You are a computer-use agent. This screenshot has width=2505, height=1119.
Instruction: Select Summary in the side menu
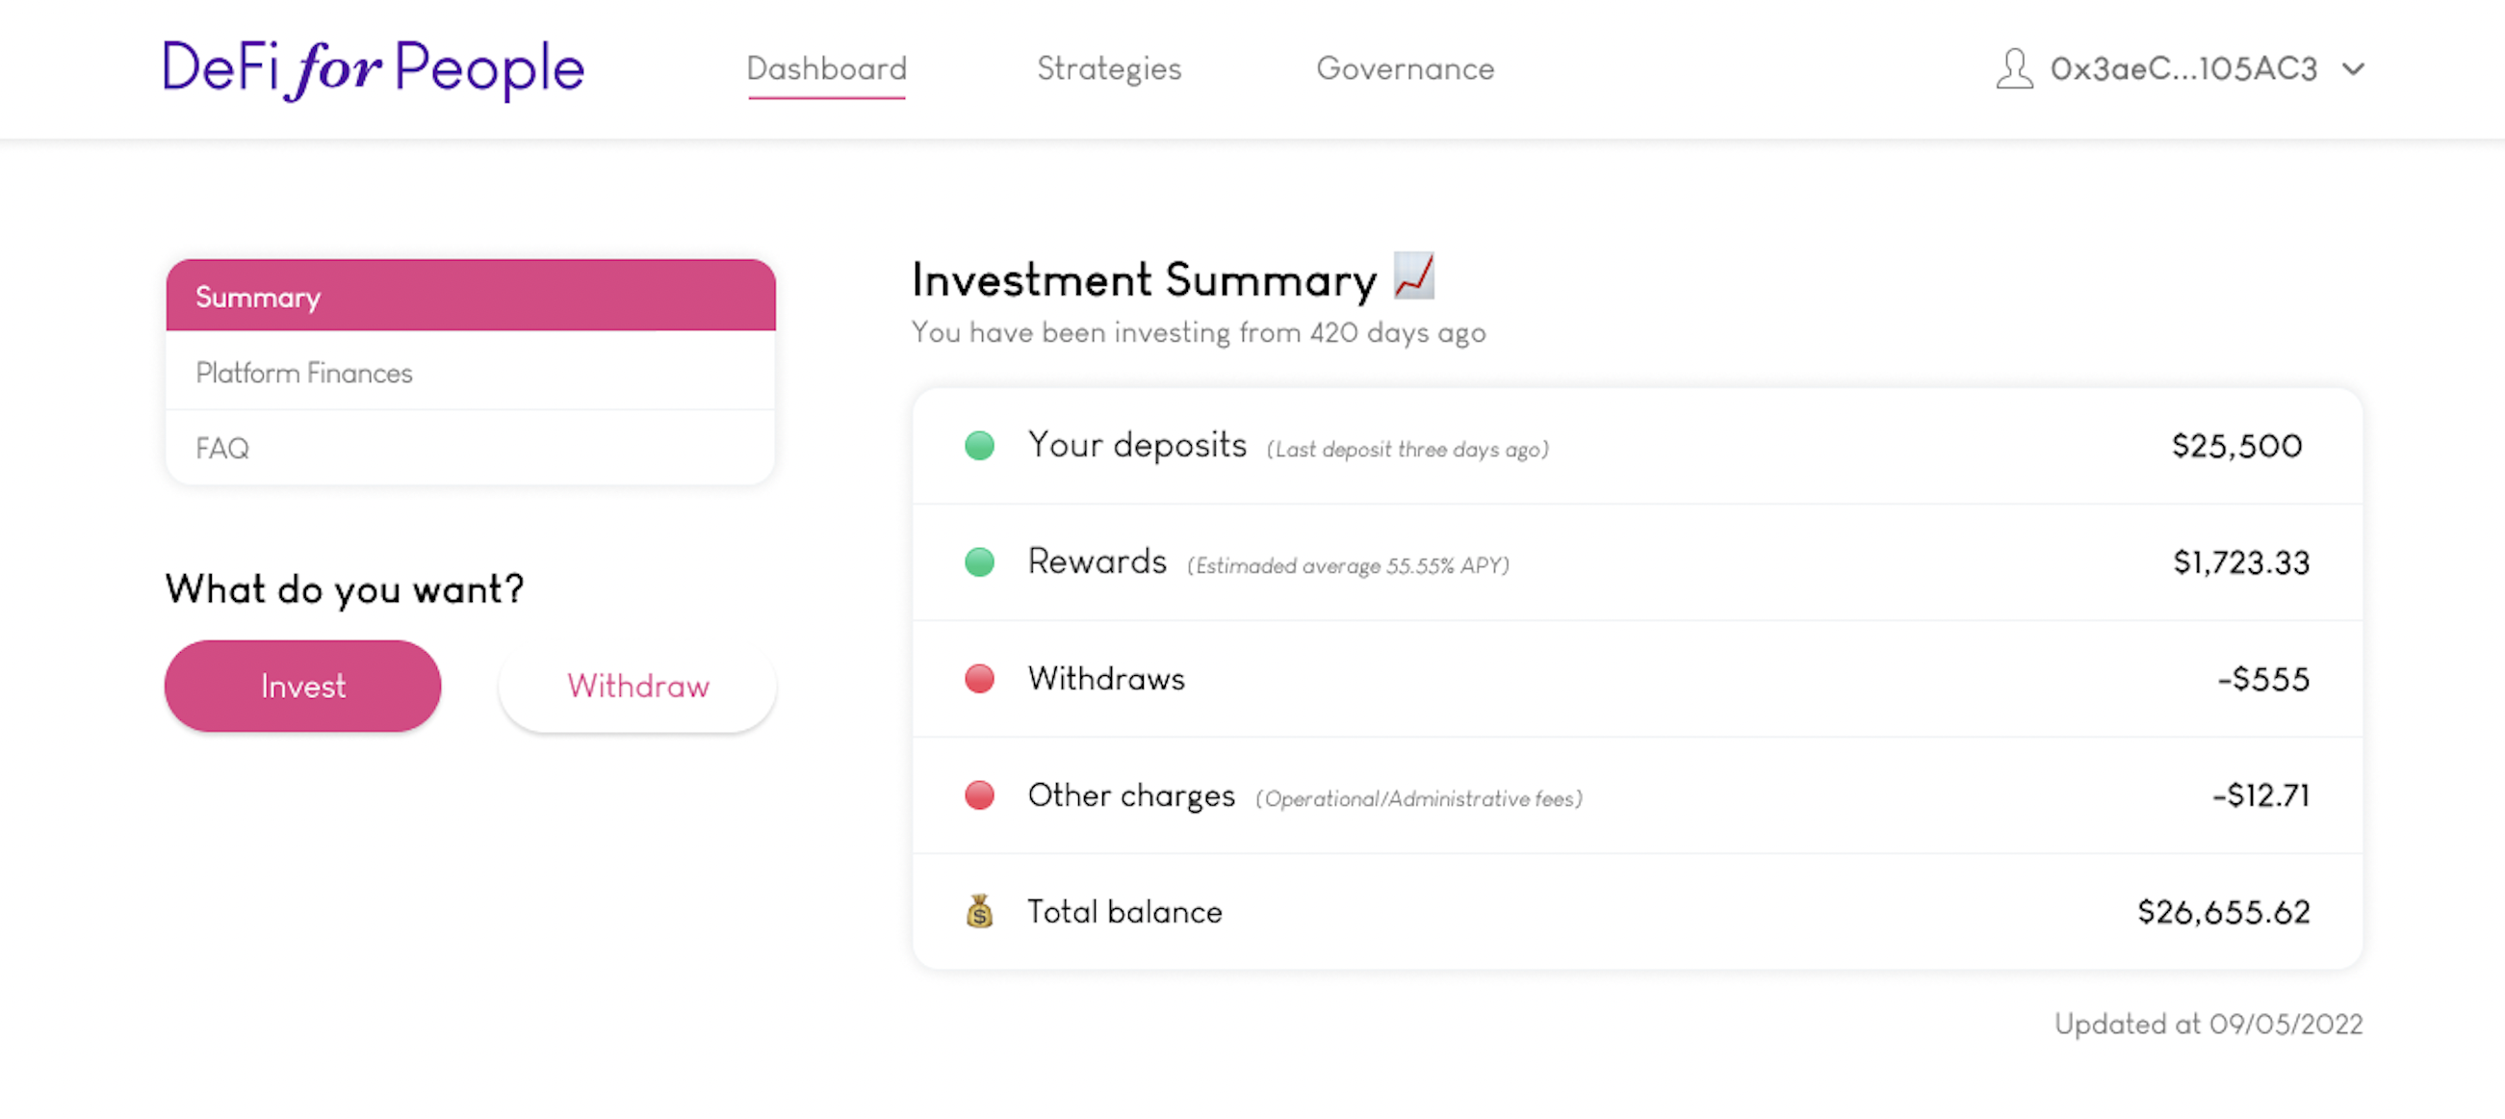point(471,296)
